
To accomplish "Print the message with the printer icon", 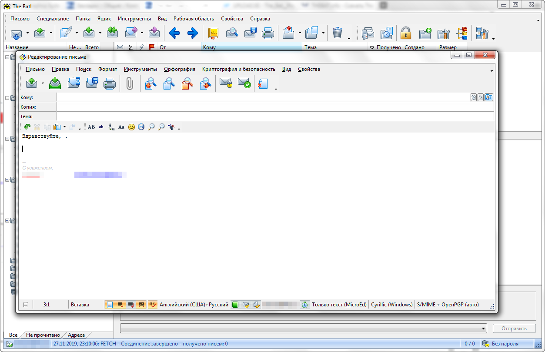I will pos(110,83).
